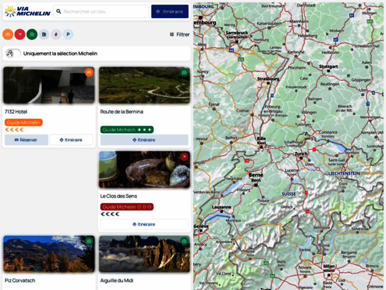Click Genève on the map

click(201, 226)
